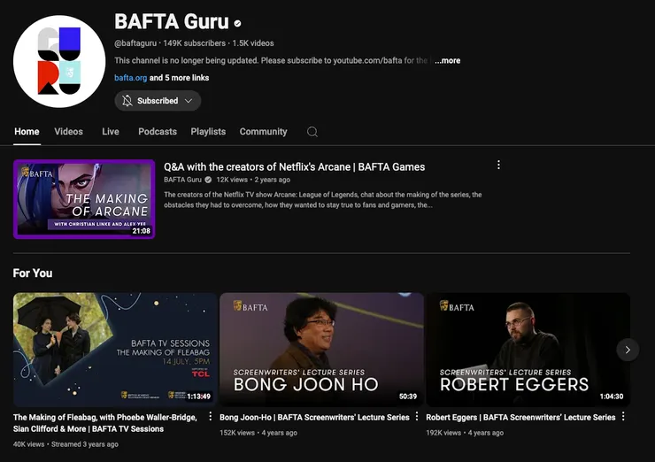Expand channel description with ...more

click(447, 60)
